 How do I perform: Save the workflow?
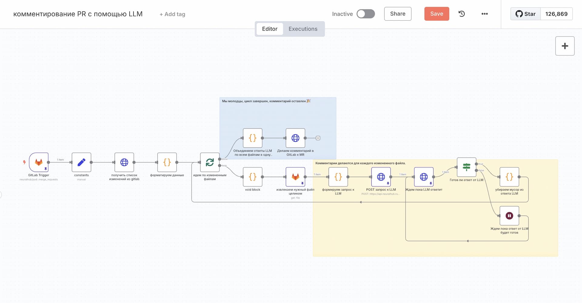pos(436,14)
